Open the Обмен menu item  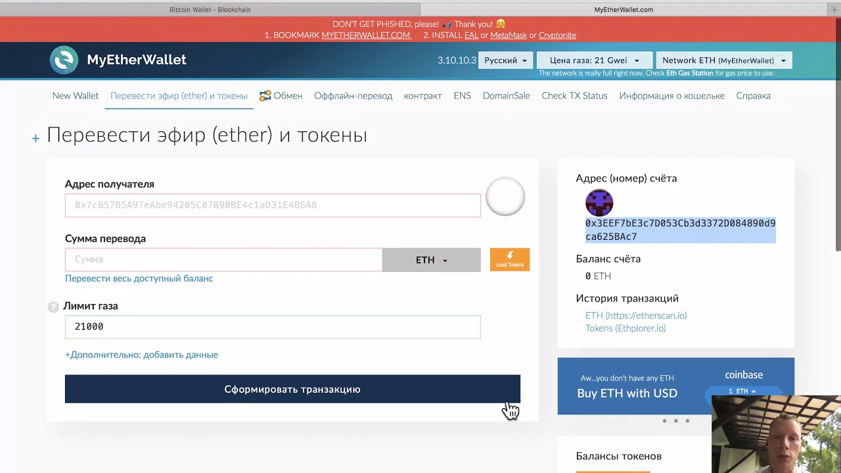tap(281, 96)
